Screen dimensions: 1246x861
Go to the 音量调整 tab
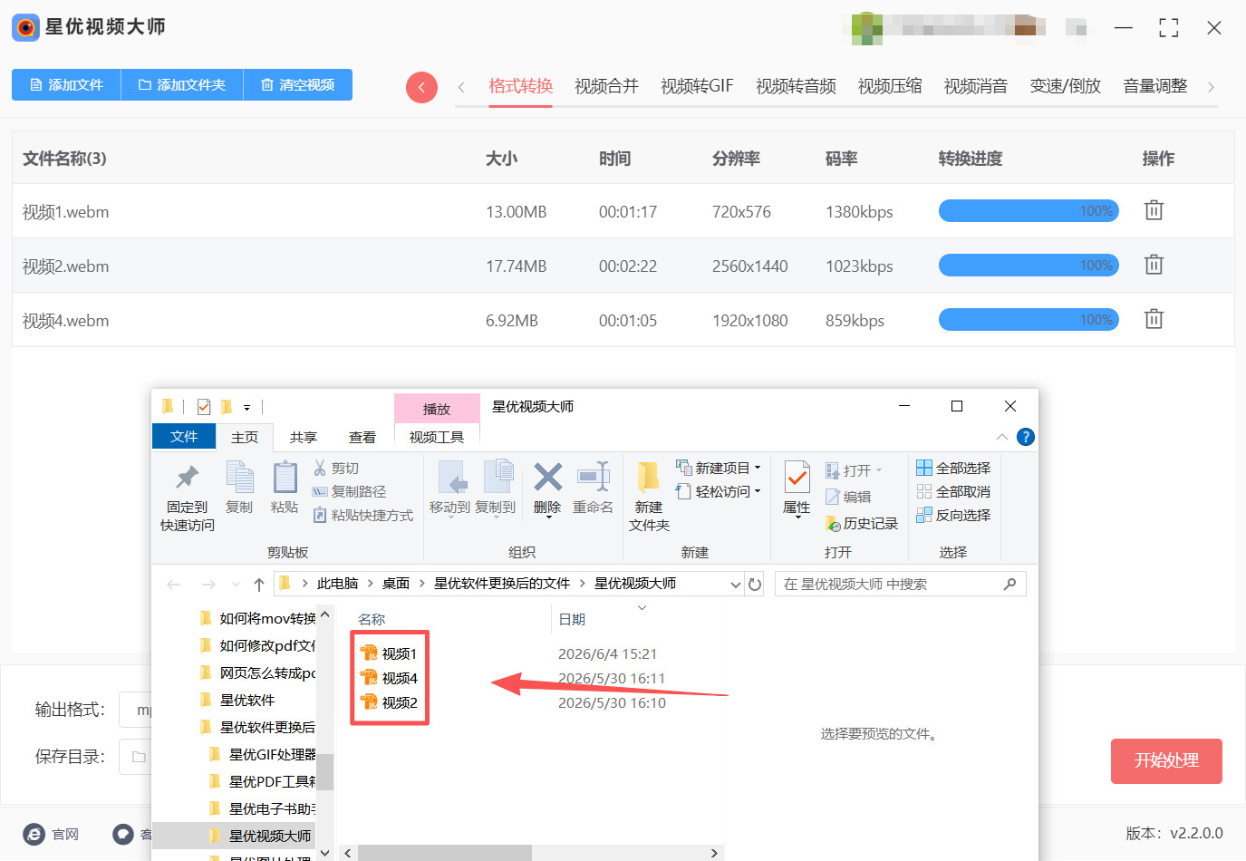click(1155, 86)
